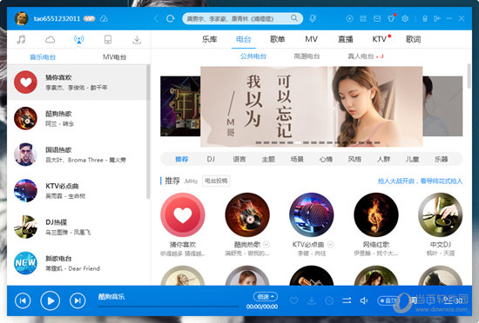Viewport: 479px width, 323px height.
Task: Skip to next track
Action: (78, 300)
